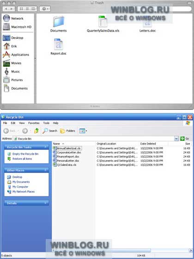Click the horizontal scrollbar in Recycle Bin
Screen dimensions: 194x259
coord(103,250)
